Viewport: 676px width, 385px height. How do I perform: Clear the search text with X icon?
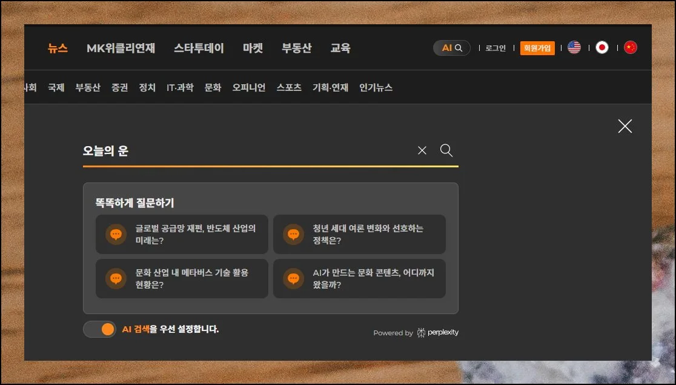pyautogui.click(x=422, y=151)
